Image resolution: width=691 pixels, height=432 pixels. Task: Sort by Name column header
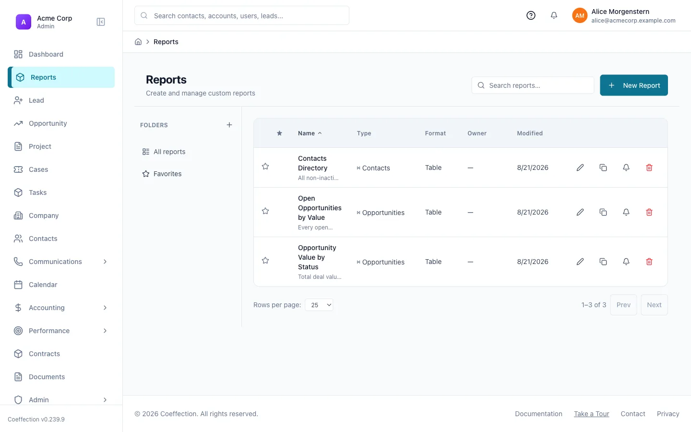[310, 133]
